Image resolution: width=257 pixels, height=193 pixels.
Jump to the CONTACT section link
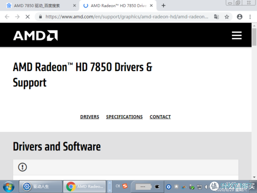tap(160, 117)
